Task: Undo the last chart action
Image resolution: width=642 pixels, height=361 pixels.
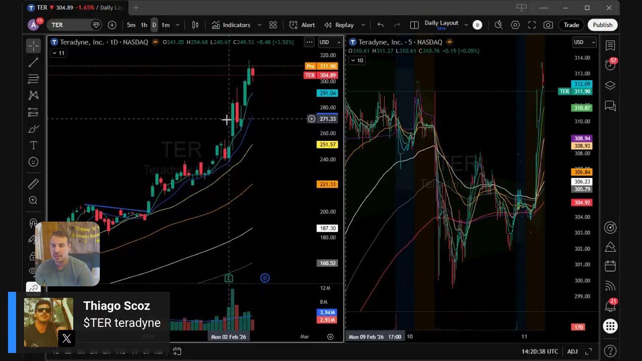Action: pos(380,25)
